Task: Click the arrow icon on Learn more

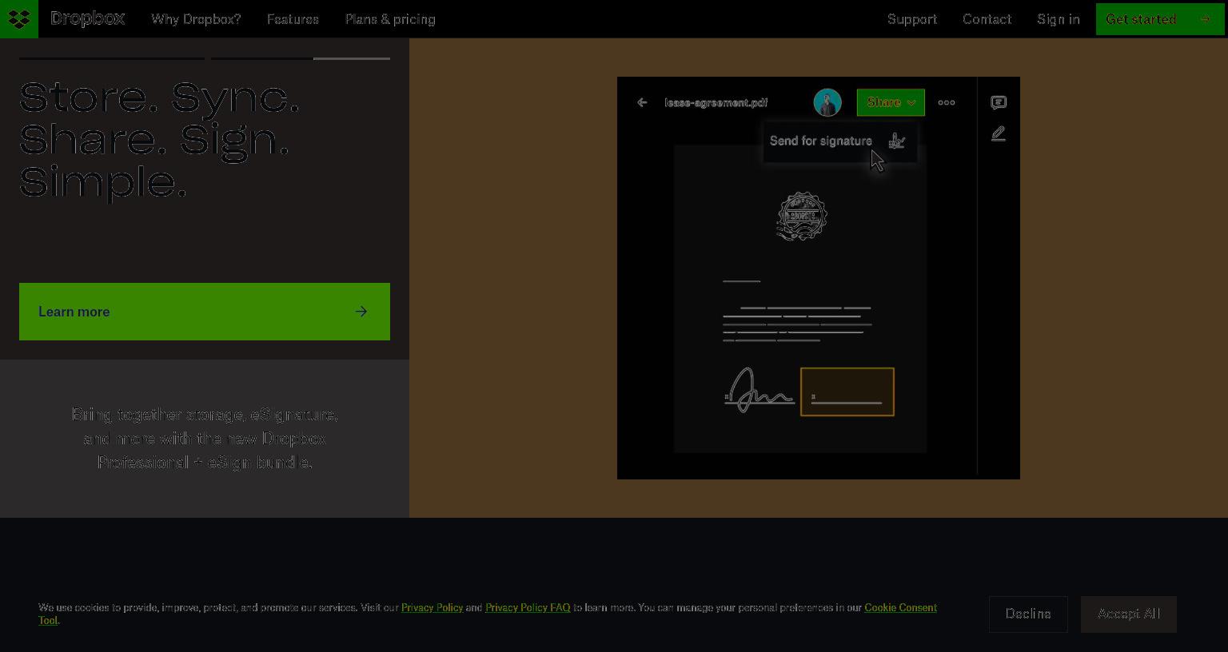Action: [361, 312]
